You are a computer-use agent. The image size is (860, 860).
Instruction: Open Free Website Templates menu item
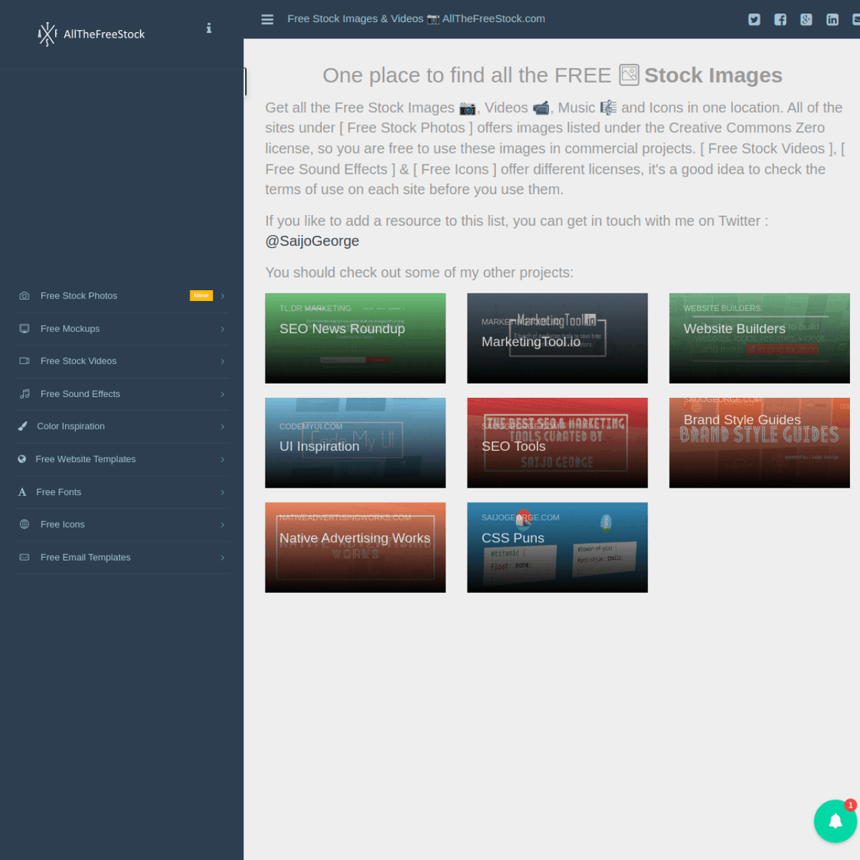pos(122,459)
